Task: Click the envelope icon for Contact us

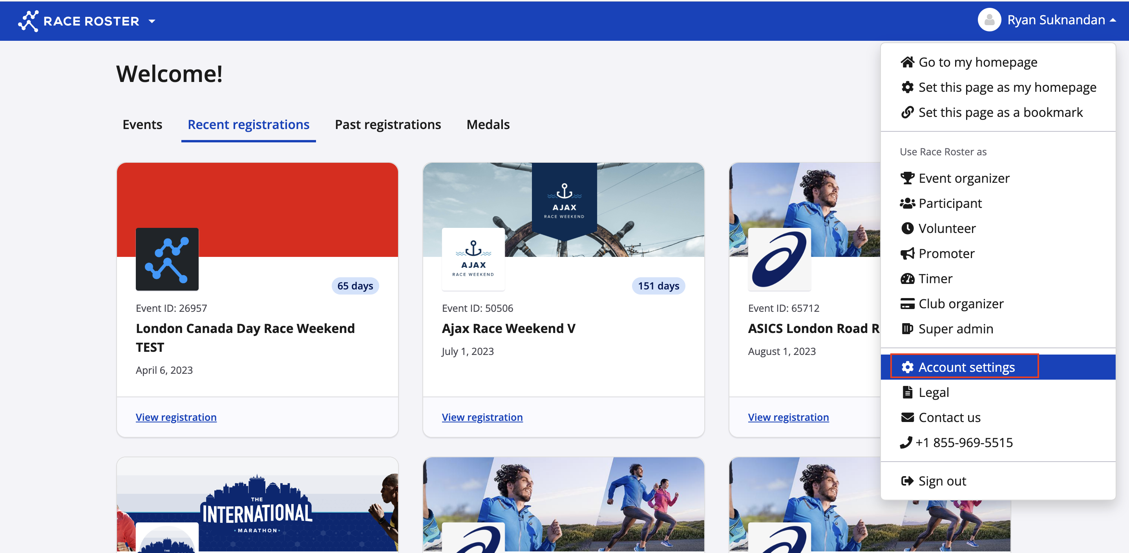Action: [x=907, y=417]
